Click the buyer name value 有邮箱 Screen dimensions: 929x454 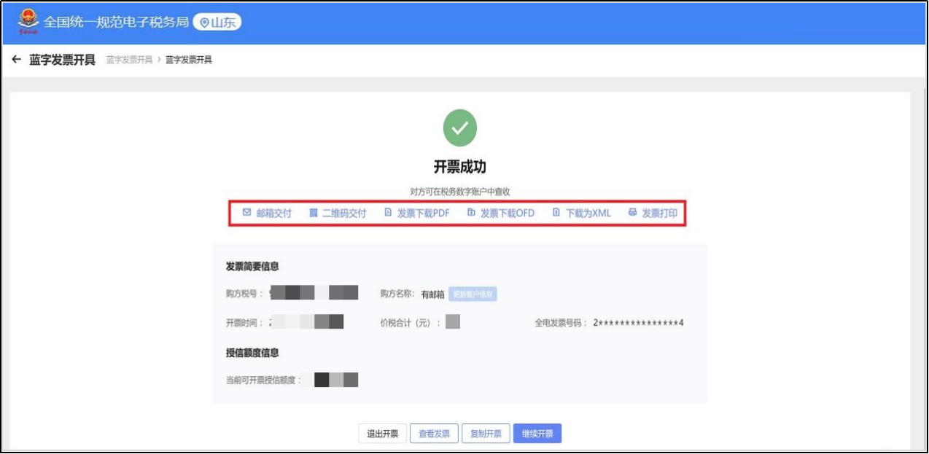point(432,294)
